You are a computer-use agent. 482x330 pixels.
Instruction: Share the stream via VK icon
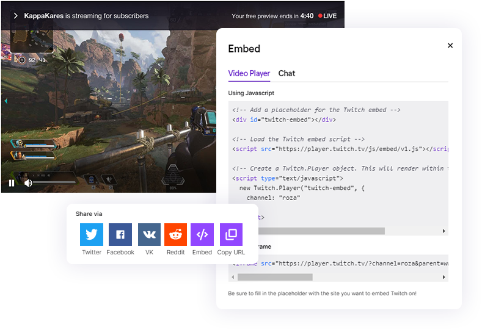click(149, 234)
